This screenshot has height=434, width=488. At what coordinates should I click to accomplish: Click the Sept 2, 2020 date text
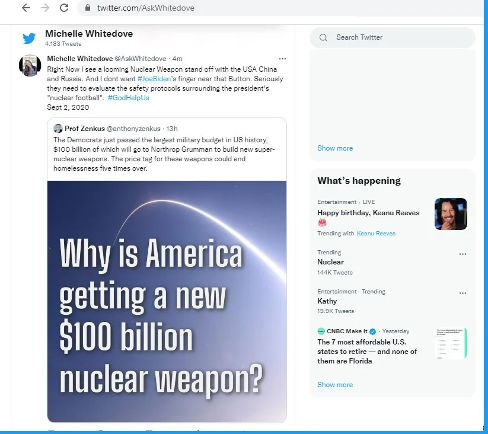68,107
